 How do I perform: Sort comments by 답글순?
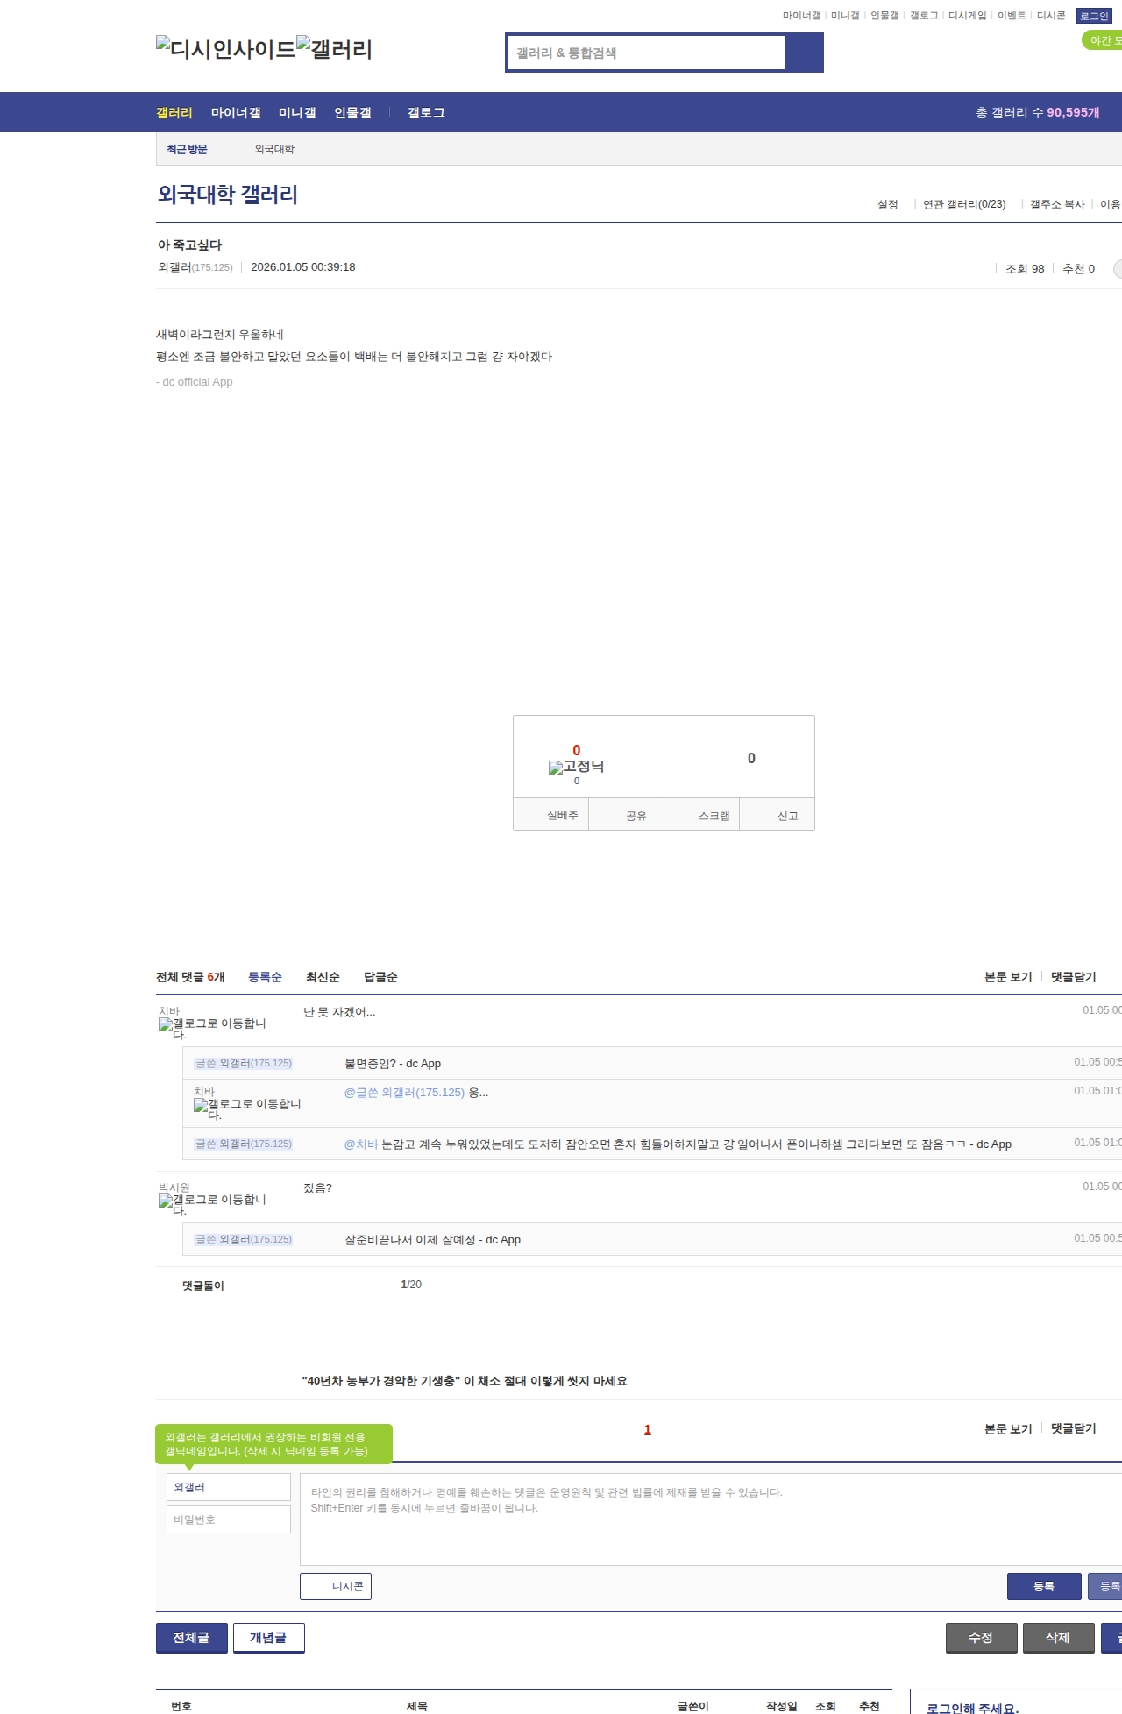380,977
